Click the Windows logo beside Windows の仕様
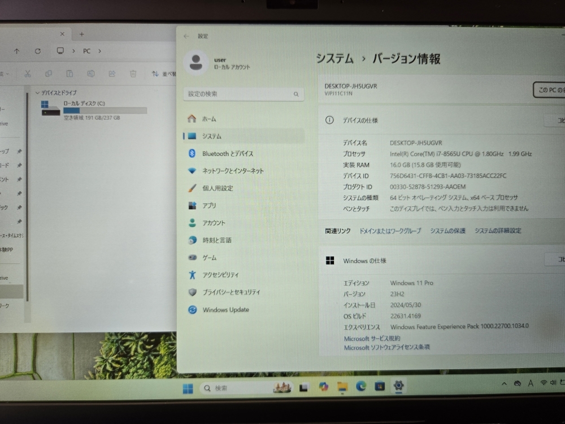The width and height of the screenshot is (565, 424). (330, 260)
